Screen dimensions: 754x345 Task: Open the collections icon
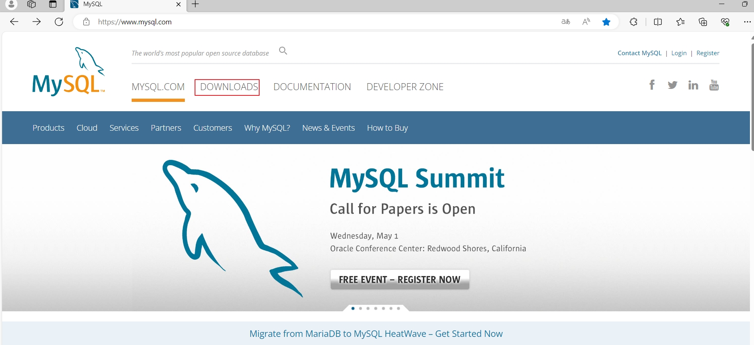pyautogui.click(x=703, y=22)
